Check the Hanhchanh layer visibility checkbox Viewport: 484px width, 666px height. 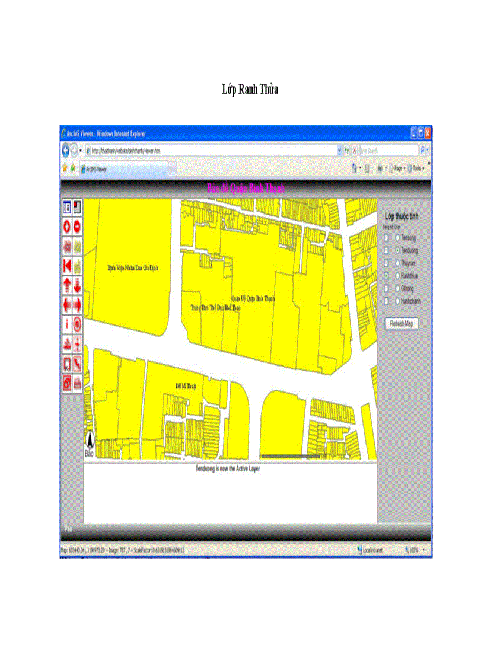(387, 301)
